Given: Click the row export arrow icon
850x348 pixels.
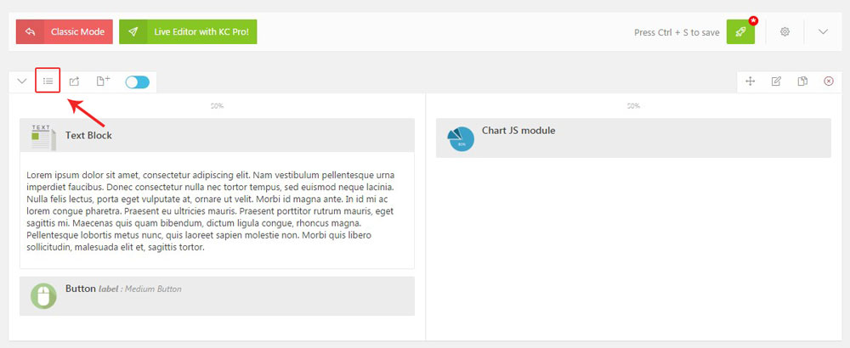Looking at the screenshot, I should tap(74, 81).
